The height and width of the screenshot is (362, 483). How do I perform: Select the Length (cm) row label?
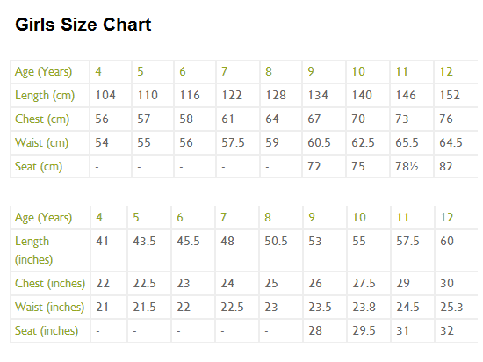45,95
